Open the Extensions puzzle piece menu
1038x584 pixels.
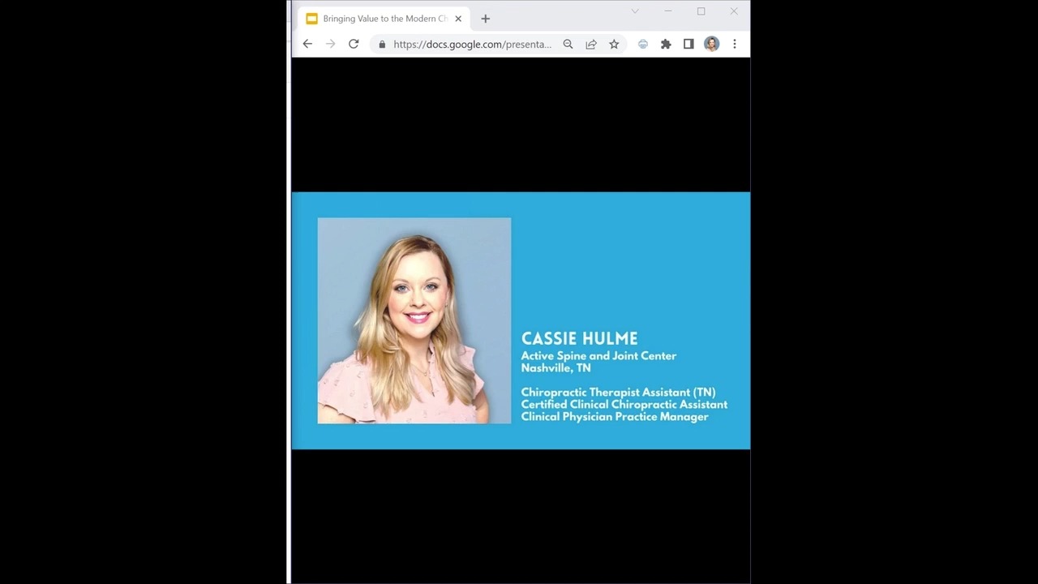(666, 44)
